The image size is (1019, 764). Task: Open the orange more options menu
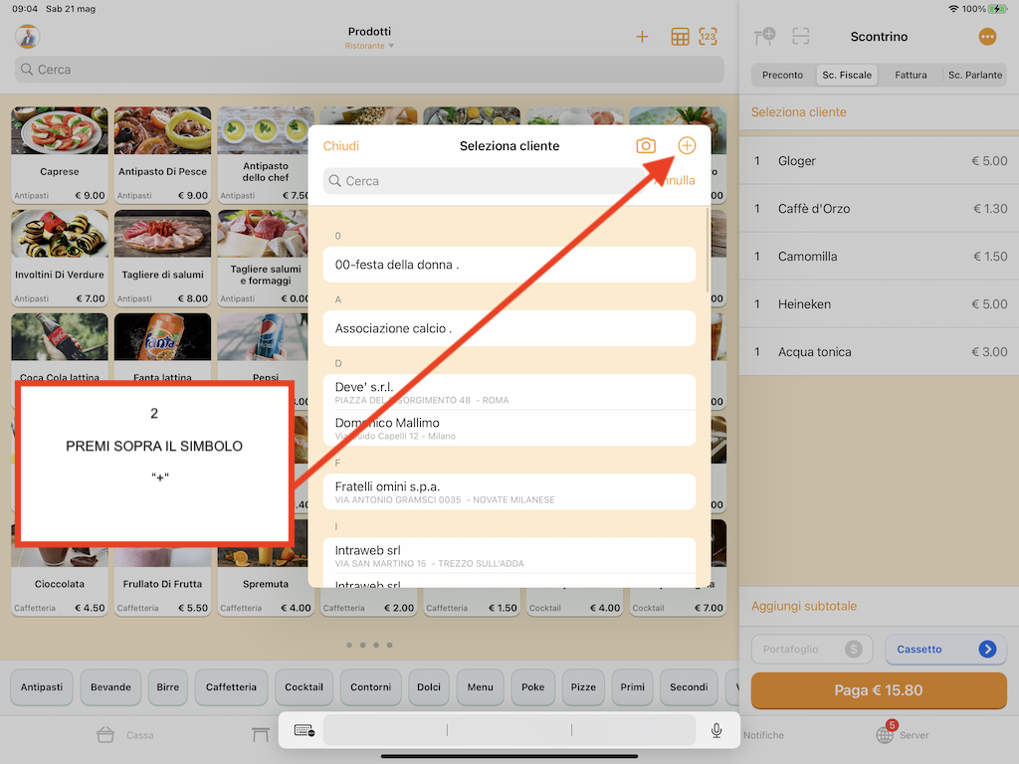click(986, 37)
